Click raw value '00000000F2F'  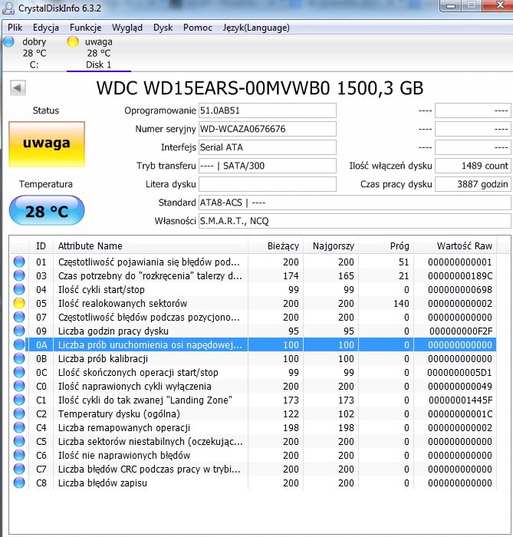coord(461,331)
